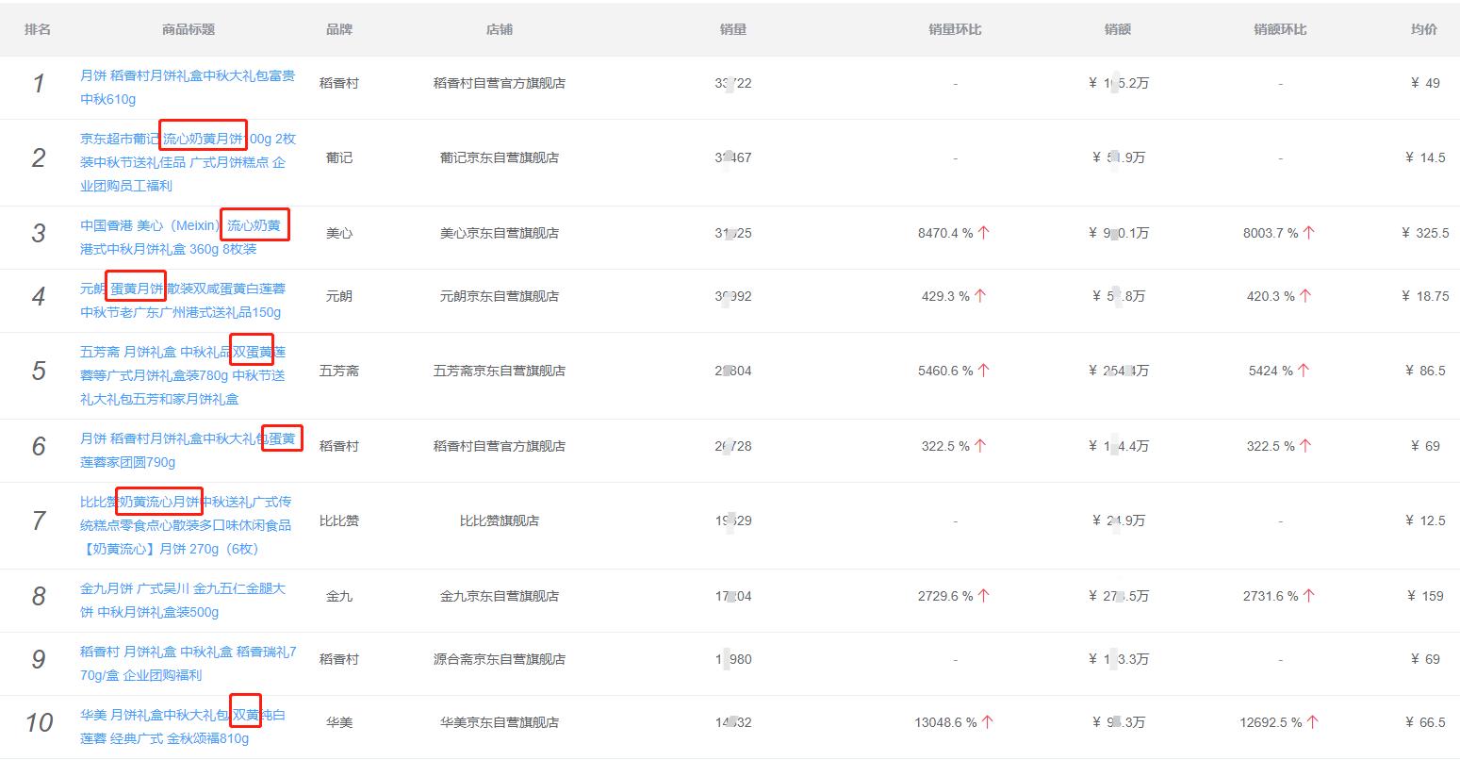Click the 销额环比 column header
Image resolution: width=1460 pixels, height=760 pixels.
[1279, 29]
